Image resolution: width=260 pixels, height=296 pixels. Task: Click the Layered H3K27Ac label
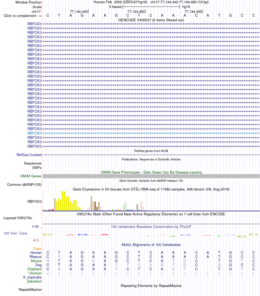[18, 218]
